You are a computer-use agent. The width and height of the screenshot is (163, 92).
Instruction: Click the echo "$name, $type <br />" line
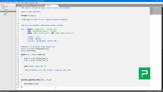click(36, 66)
